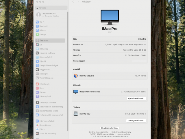
Task: Open ENERGY STAR®-kompatibilitás link
Action: [x=101, y=134]
